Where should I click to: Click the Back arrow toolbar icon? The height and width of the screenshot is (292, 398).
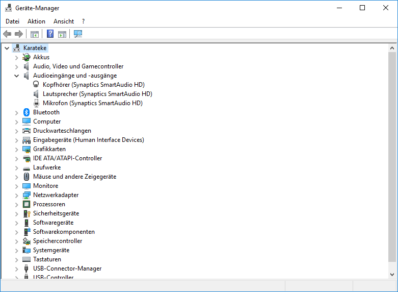tap(7, 34)
